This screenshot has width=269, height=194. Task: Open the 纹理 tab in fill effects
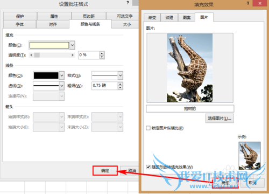tap(169, 18)
